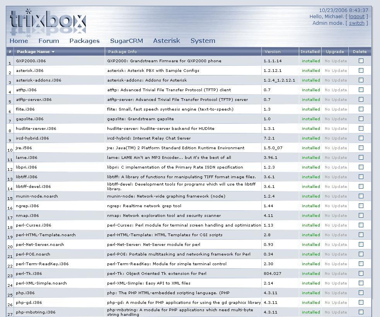Open the System menu
The height and width of the screenshot is (317, 380).
tap(203, 41)
